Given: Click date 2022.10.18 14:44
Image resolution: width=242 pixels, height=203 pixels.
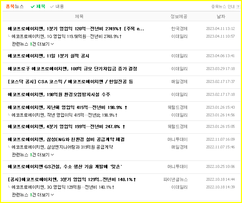Looking at the screenshot, I should pyautogui.click(x=220, y=179).
